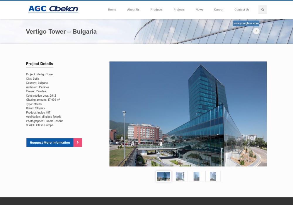Click the previous project arrow button
Screen dimensions: 293x205
(x=256, y=31)
